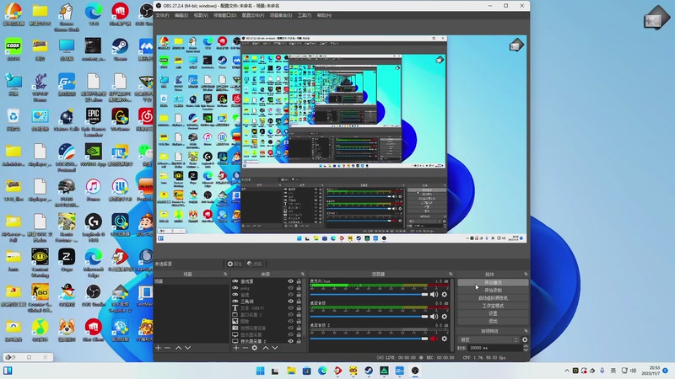675x379 pixels.
Task: Open the 工具(T) menu in OBS
Action: (305, 15)
